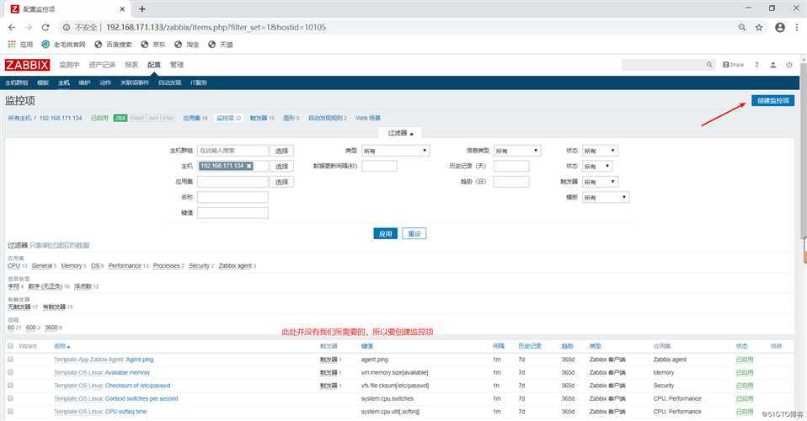Click the zoom magnifier in the address bar
The image size is (807, 421).
tap(742, 27)
